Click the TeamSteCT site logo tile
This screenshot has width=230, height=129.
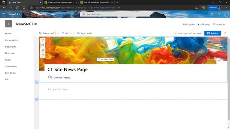[9, 24]
